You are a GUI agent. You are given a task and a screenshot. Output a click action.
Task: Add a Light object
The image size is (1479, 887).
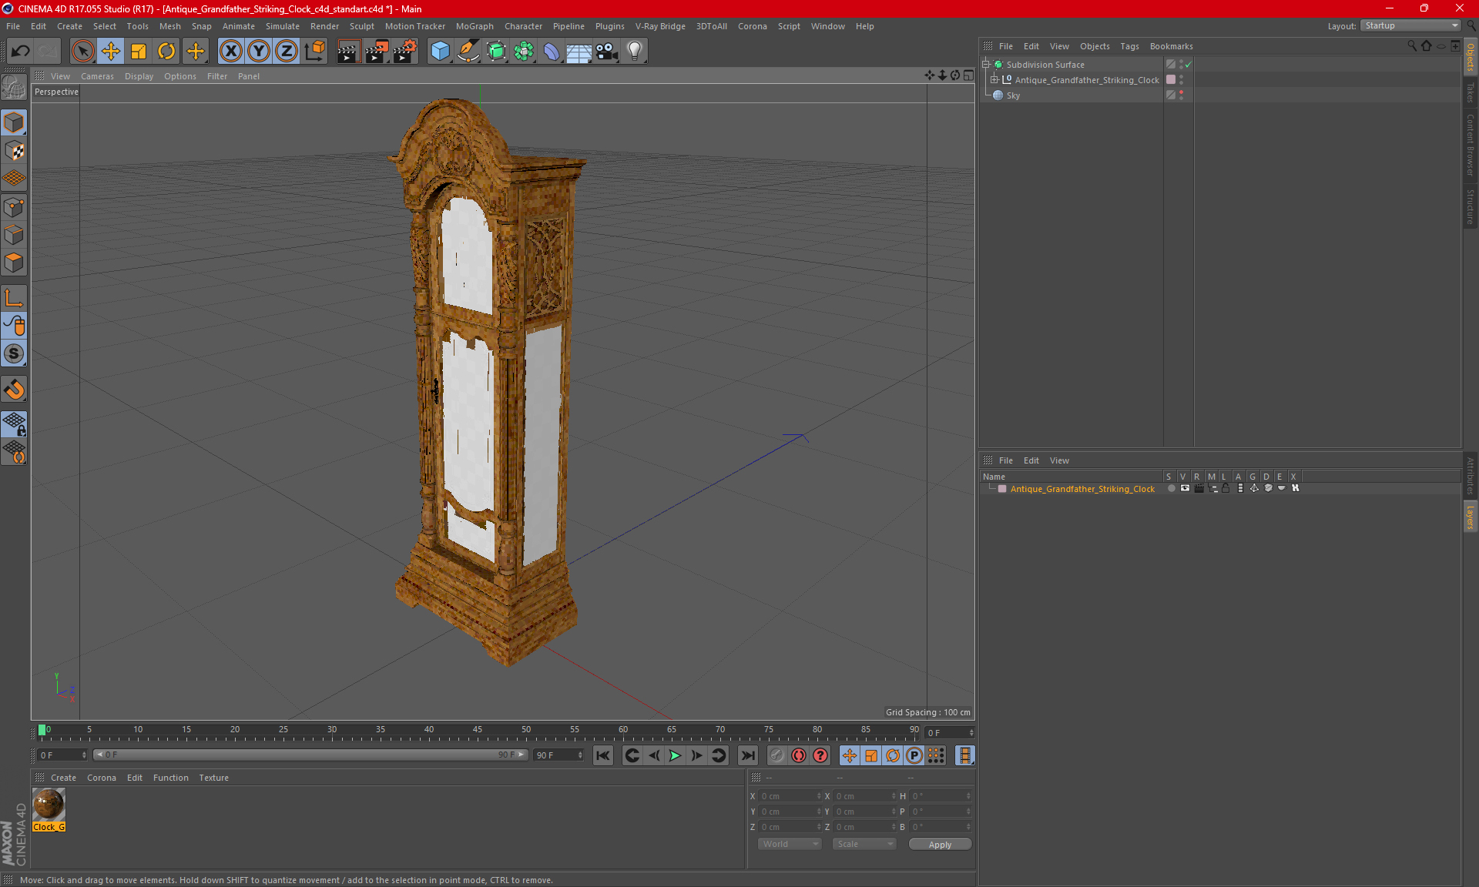(634, 52)
